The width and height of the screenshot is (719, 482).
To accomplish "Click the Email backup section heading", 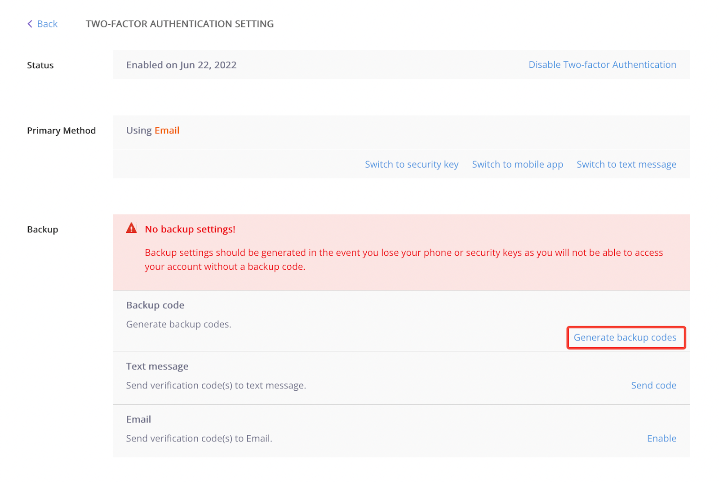I will (138, 420).
